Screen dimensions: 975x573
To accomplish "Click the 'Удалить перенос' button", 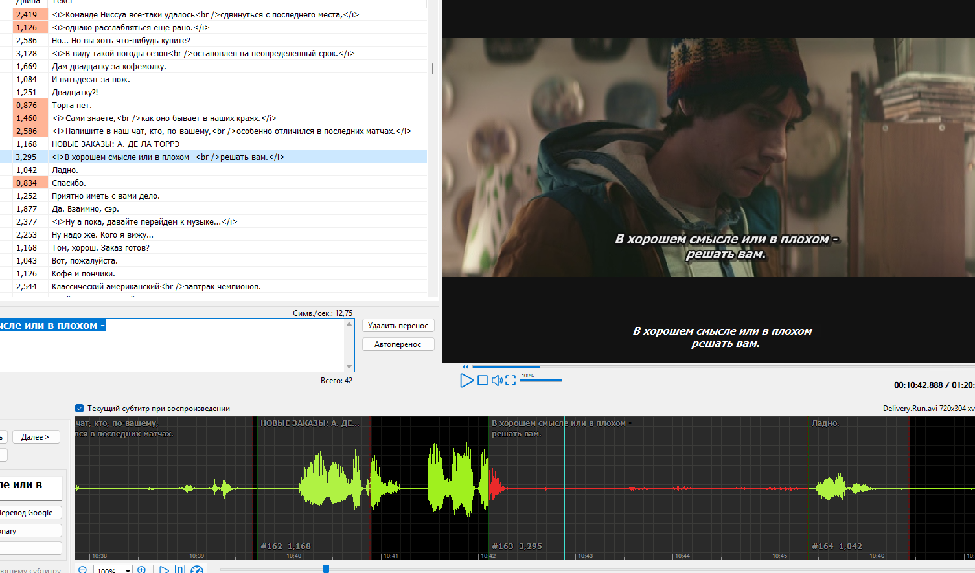I will [x=398, y=326].
